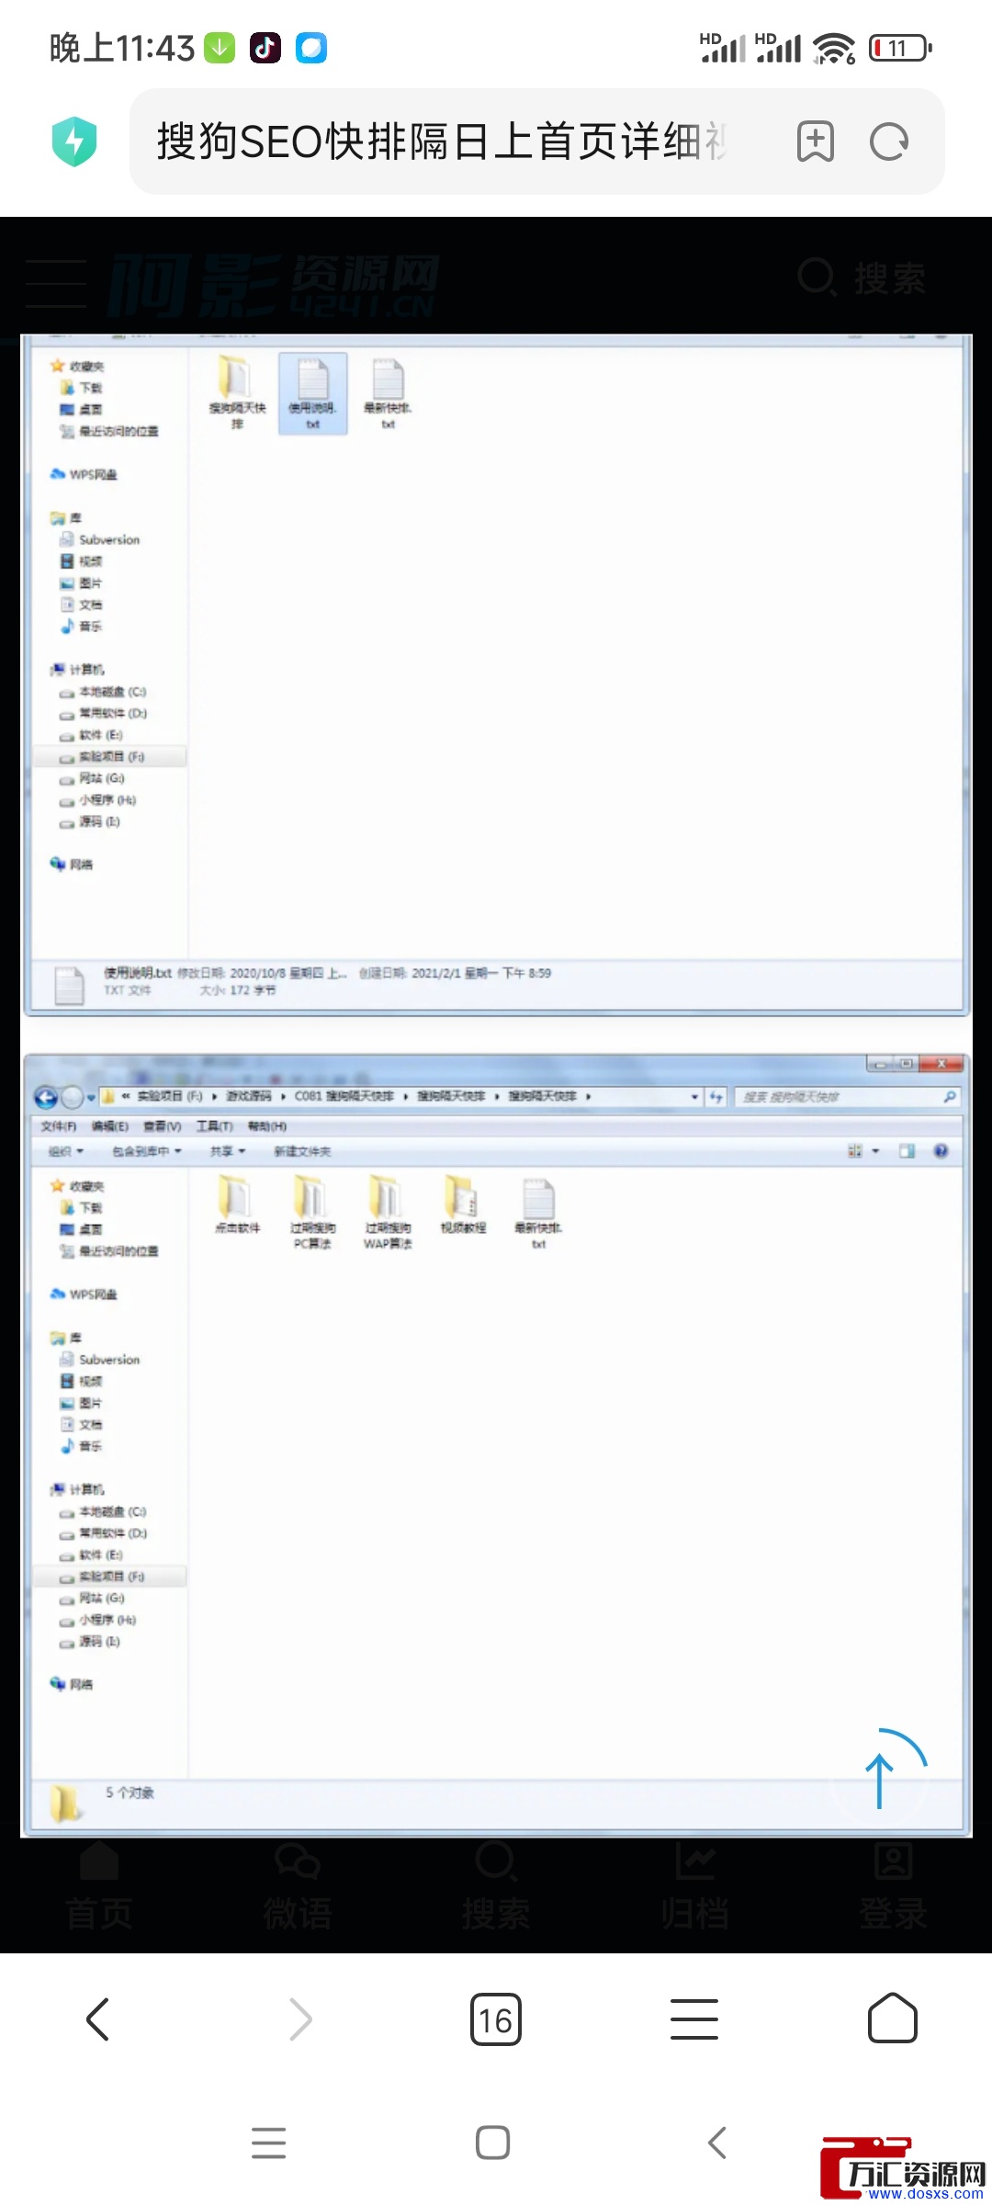Click the "大小: 172 字节" details text
The width and height of the screenshot is (992, 2205).
coord(237,990)
